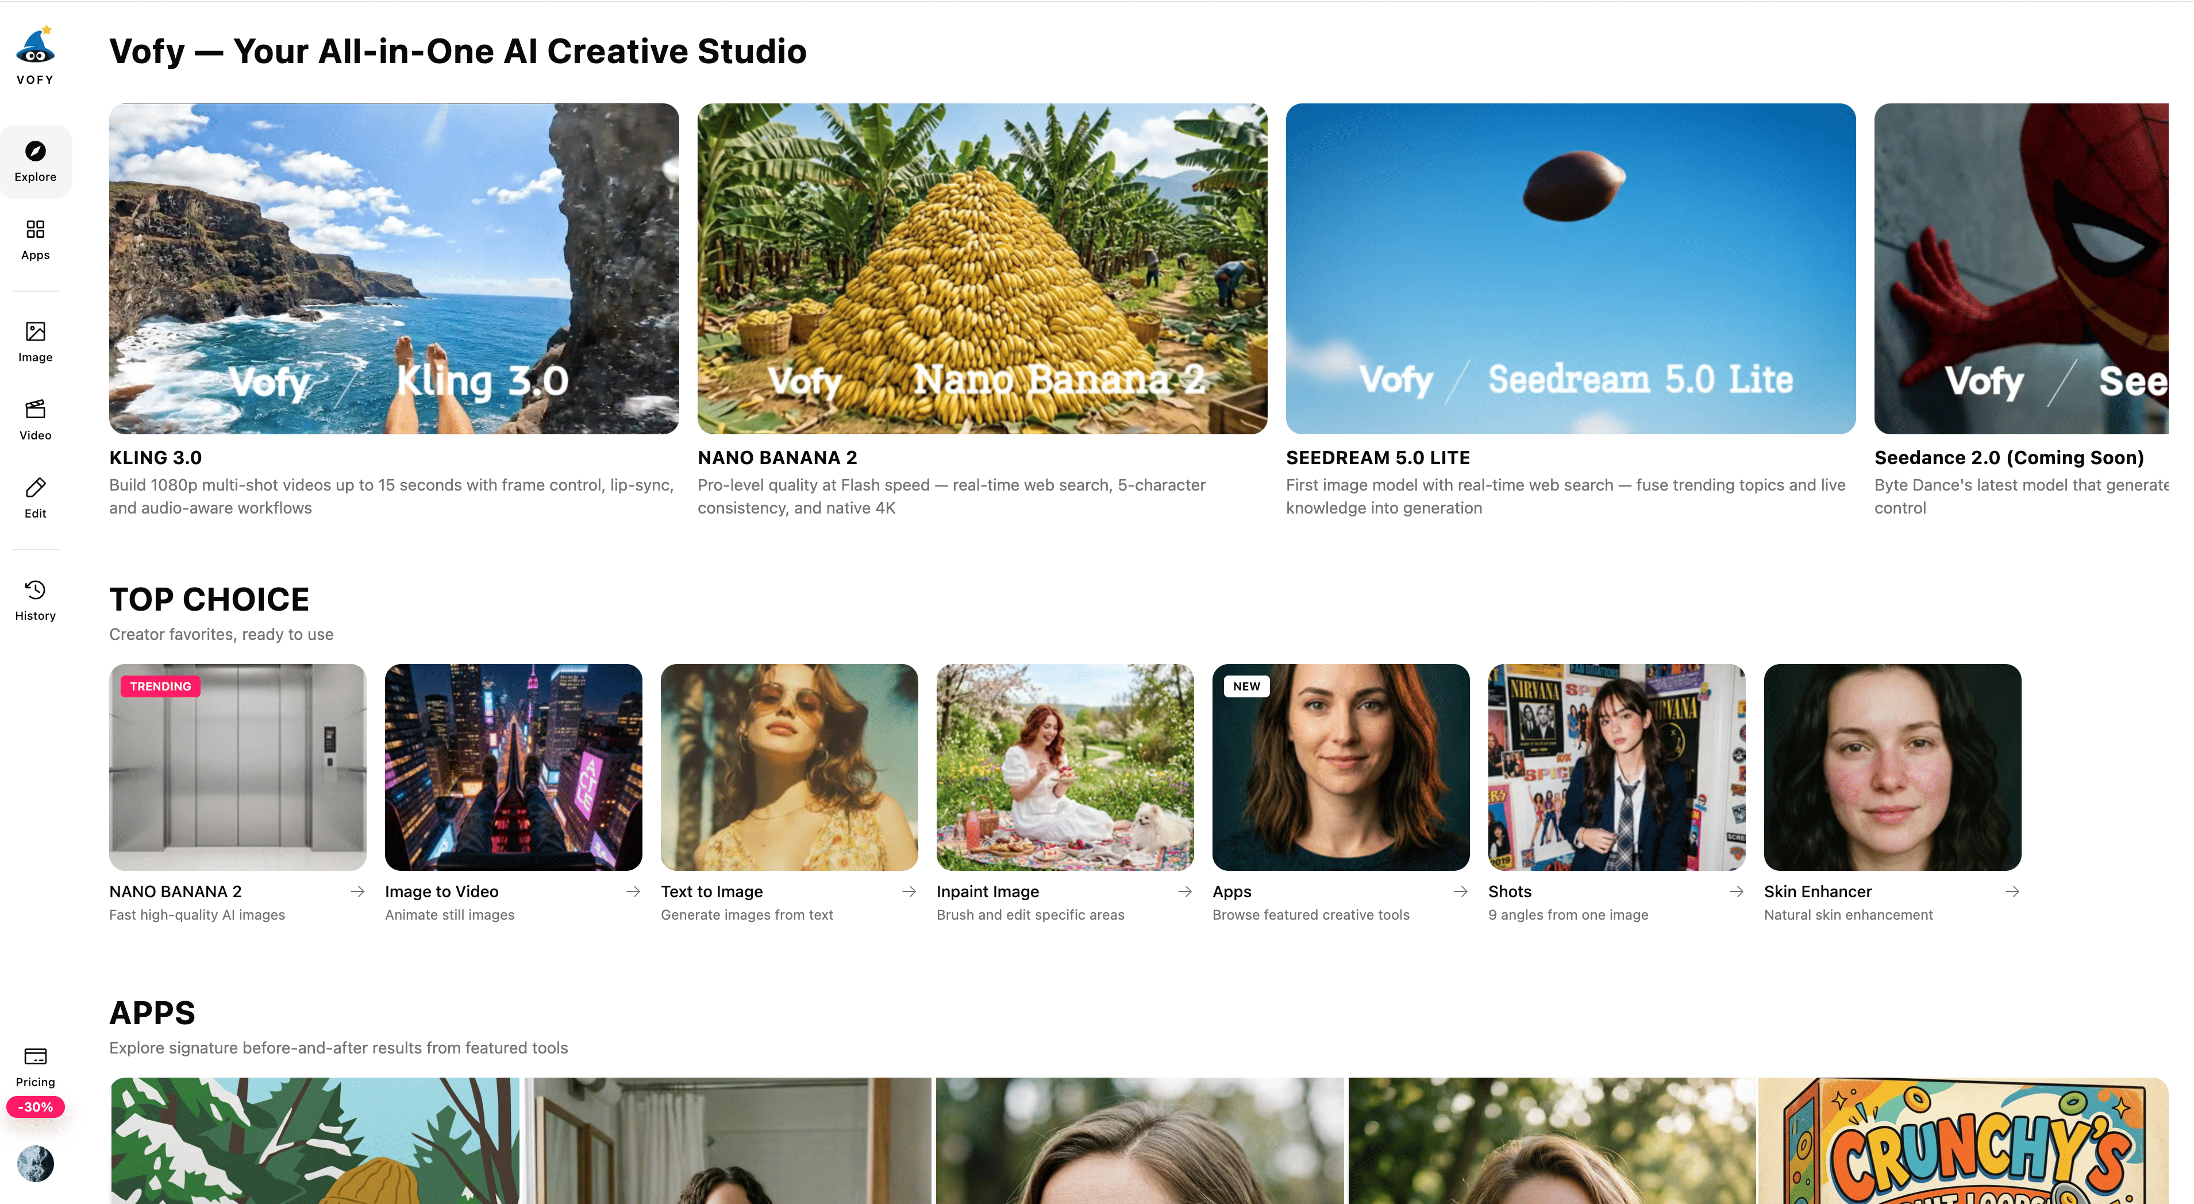Open the Shots tool title
2194x1204 pixels.
click(1509, 892)
